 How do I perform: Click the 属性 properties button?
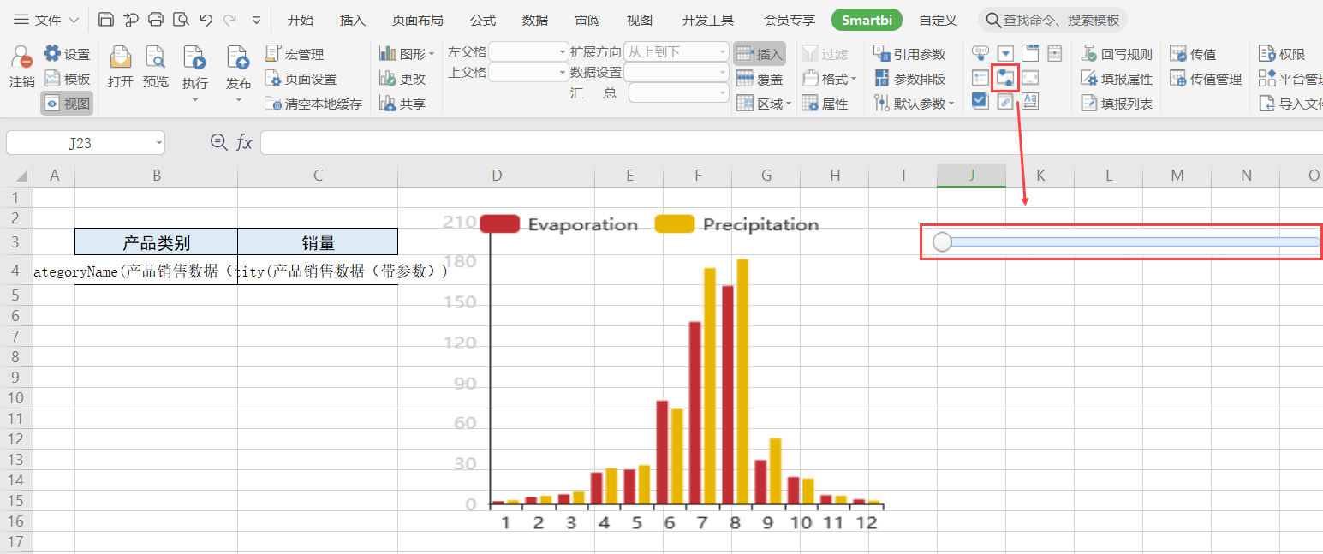tap(825, 104)
